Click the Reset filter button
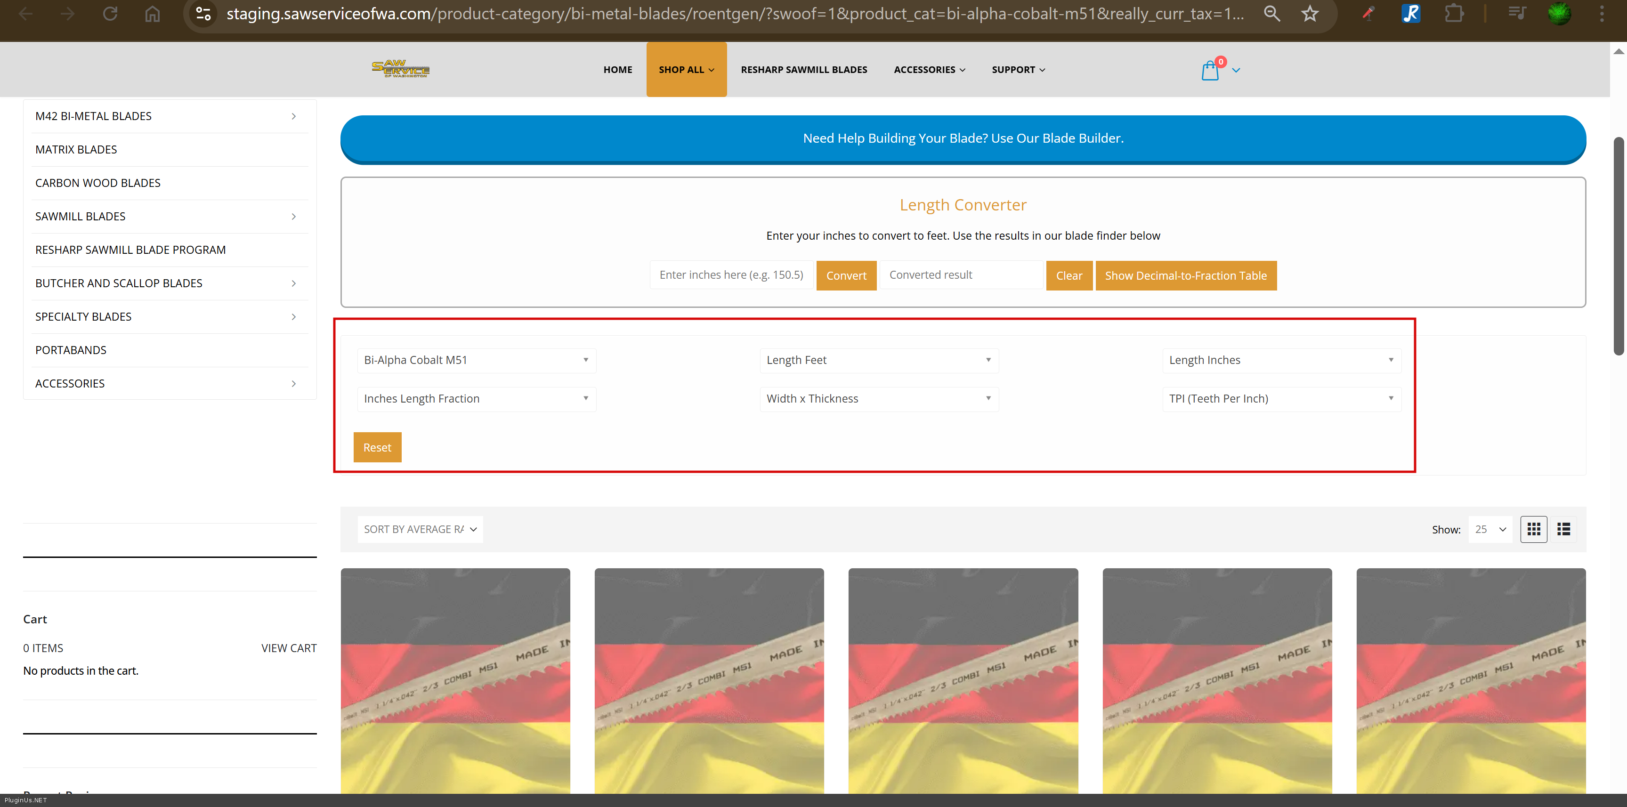Viewport: 1627px width, 807px height. pyautogui.click(x=377, y=447)
